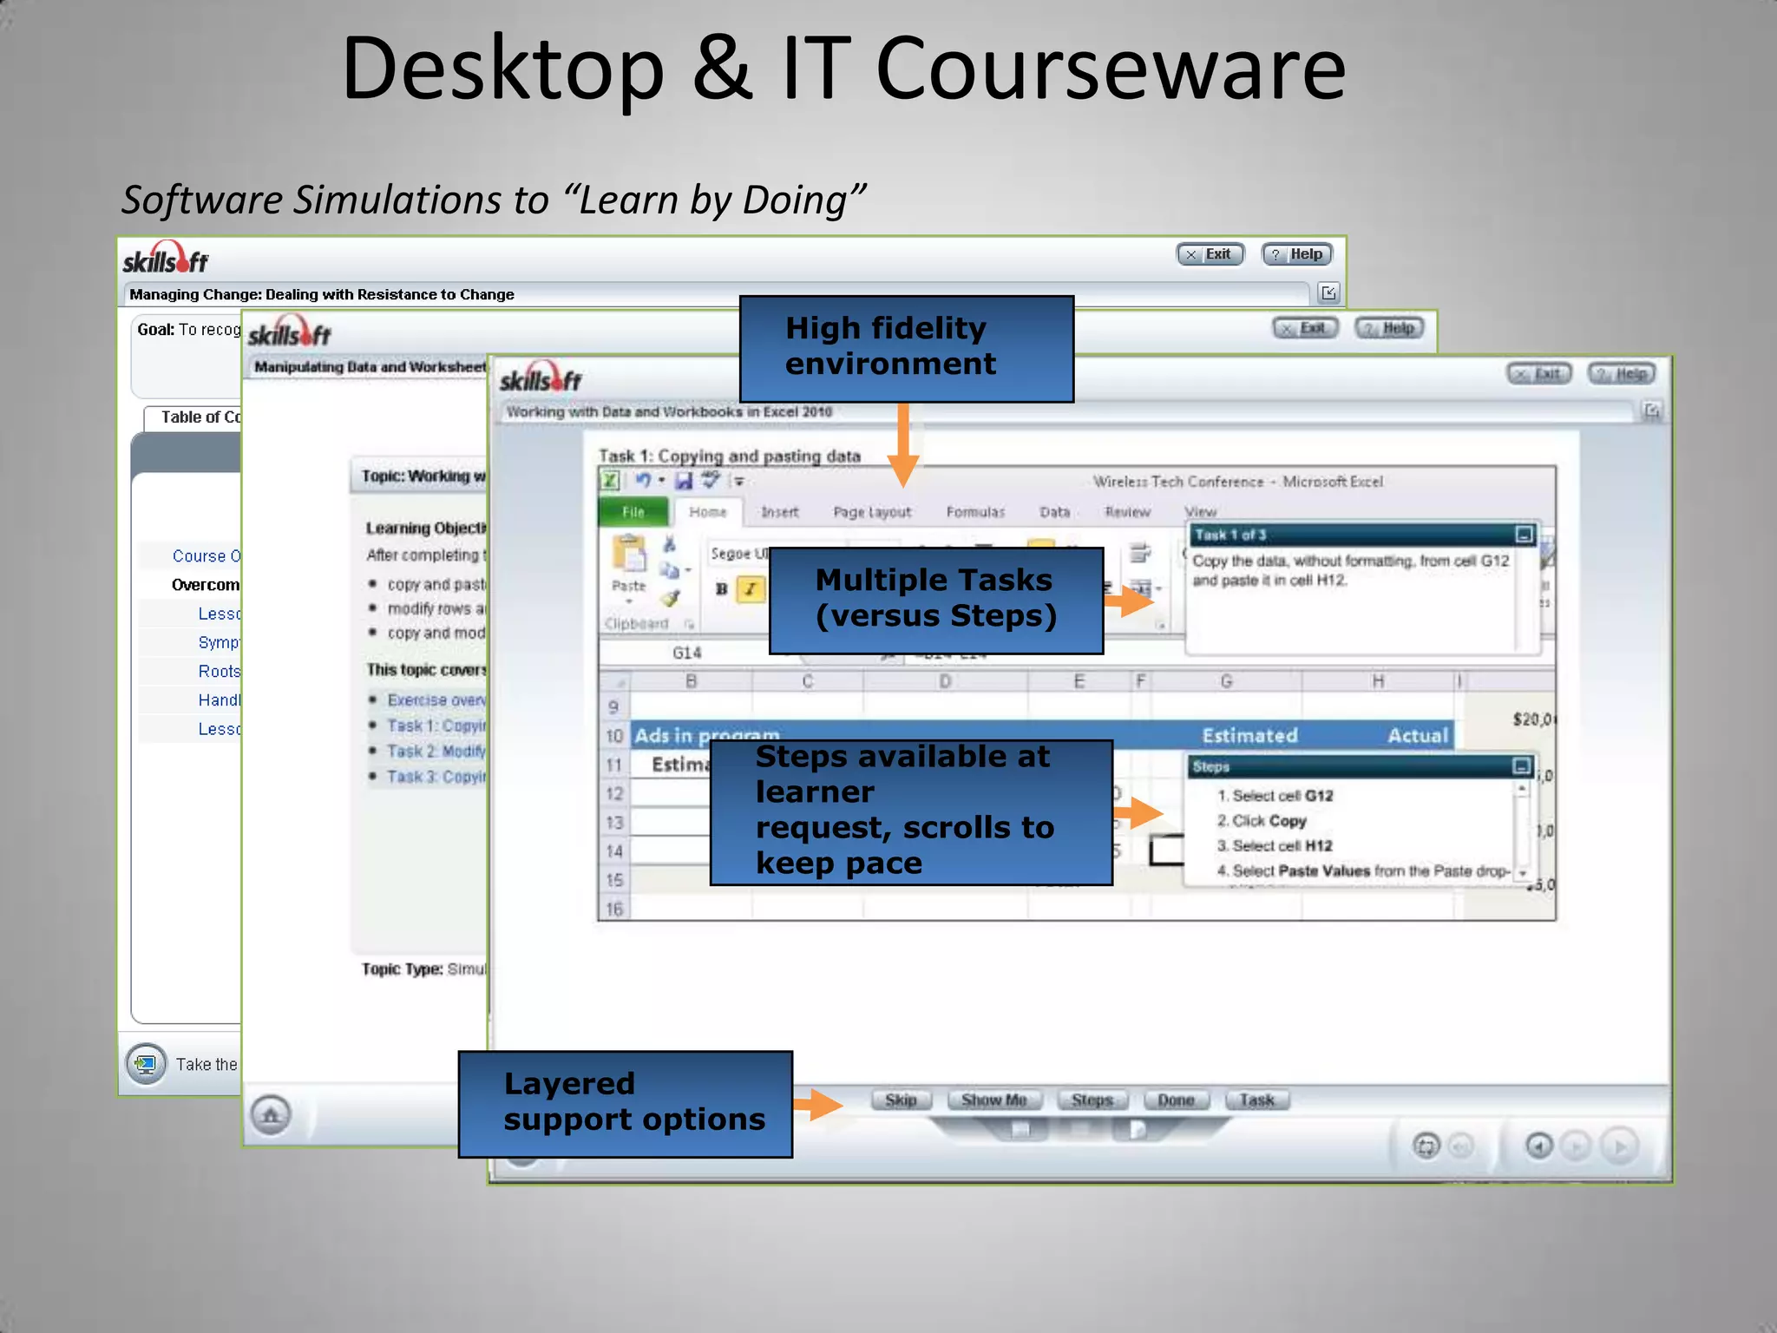Screen dimensions: 1777x1333
Task: Click the Wrap Text icon in ribbon
Action: pos(1140,553)
